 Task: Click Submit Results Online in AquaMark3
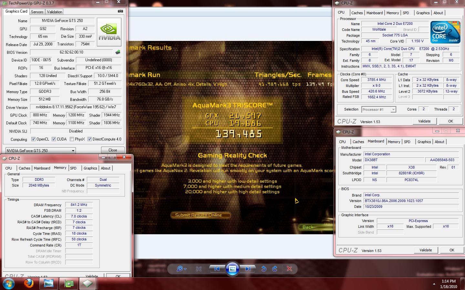tap(200, 215)
